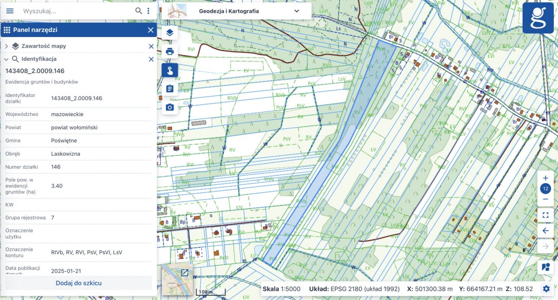Click the print map icon
Screen dimensions: 558x300
pyautogui.click(x=170, y=51)
